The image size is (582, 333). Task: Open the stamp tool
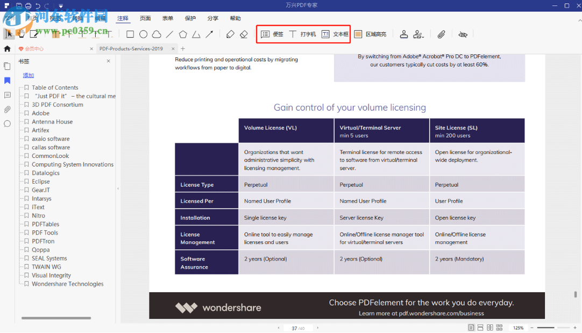404,34
